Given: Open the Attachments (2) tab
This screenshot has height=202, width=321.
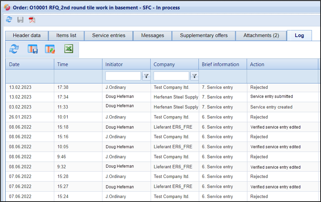Looking at the screenshot, I should [261, 35].
